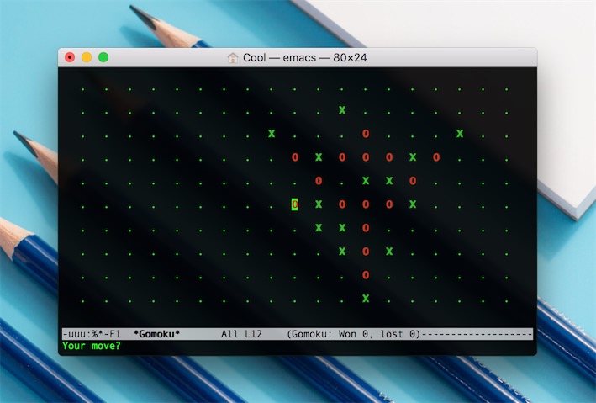Screen dimensions: 596x403
Task: Click the *Gomoku* buffer name in mode line
Action: [156, 334]
